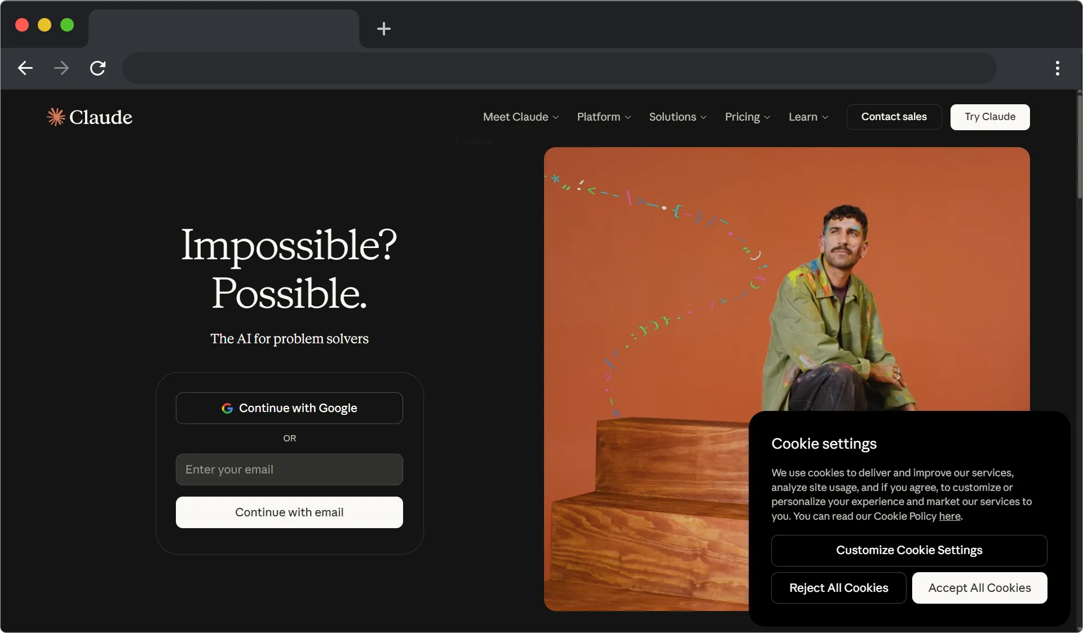Screen dimensions: 1083x633
Task: Expand the Meet Claude dropdown
Action: (x=520, y=117)
